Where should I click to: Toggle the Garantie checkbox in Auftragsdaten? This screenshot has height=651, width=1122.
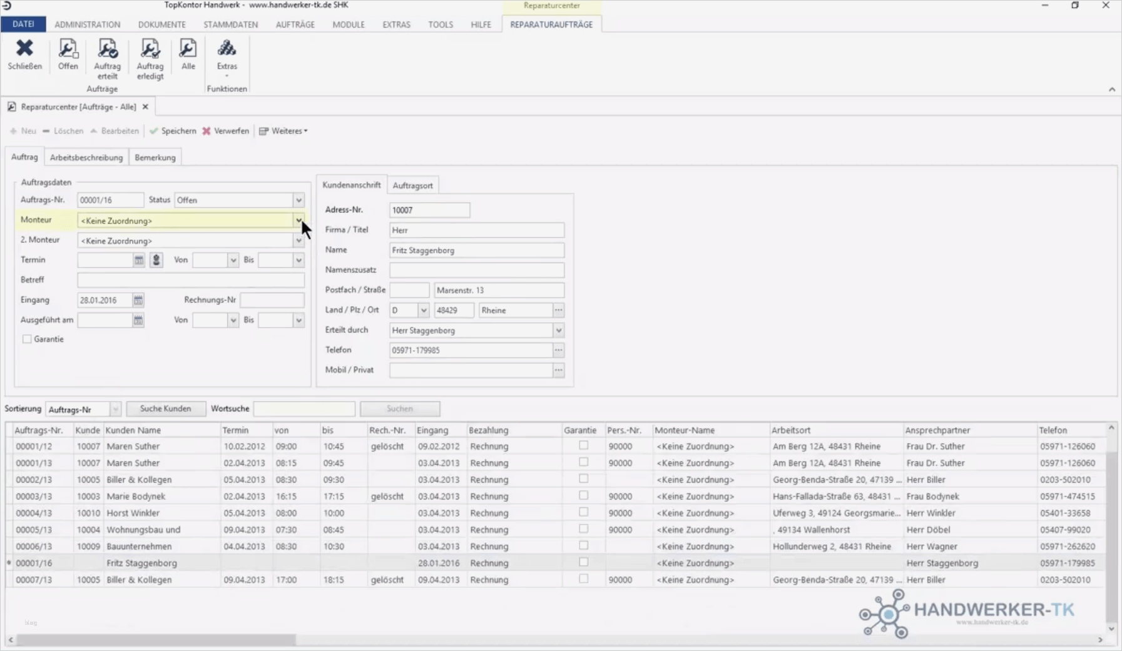[27, 339]
